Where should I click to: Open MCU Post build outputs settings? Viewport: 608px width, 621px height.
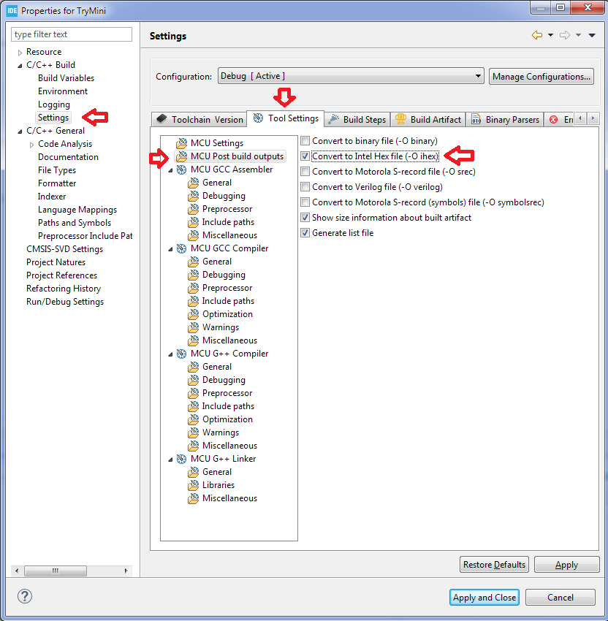235,156
